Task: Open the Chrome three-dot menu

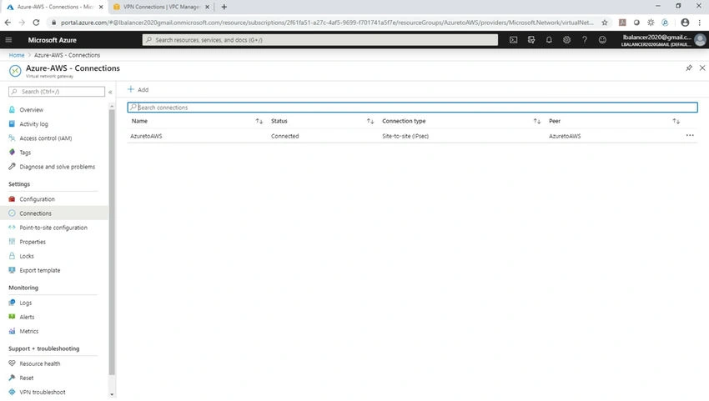Action: [700, 23]
